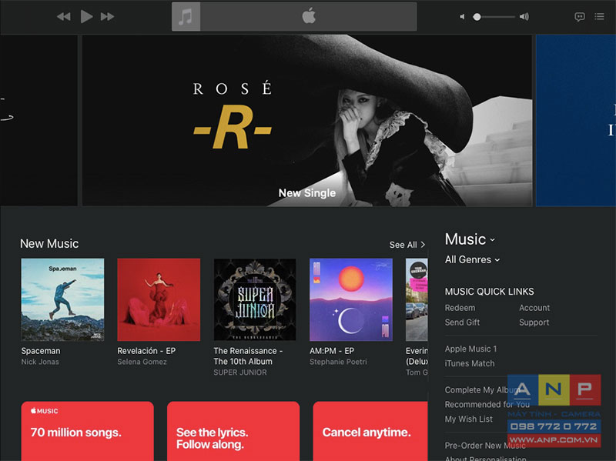Image resolution: width=616 pixels, height=461 pixels.
Task: Adjust the volume slider knob
Action: point(477,17)
